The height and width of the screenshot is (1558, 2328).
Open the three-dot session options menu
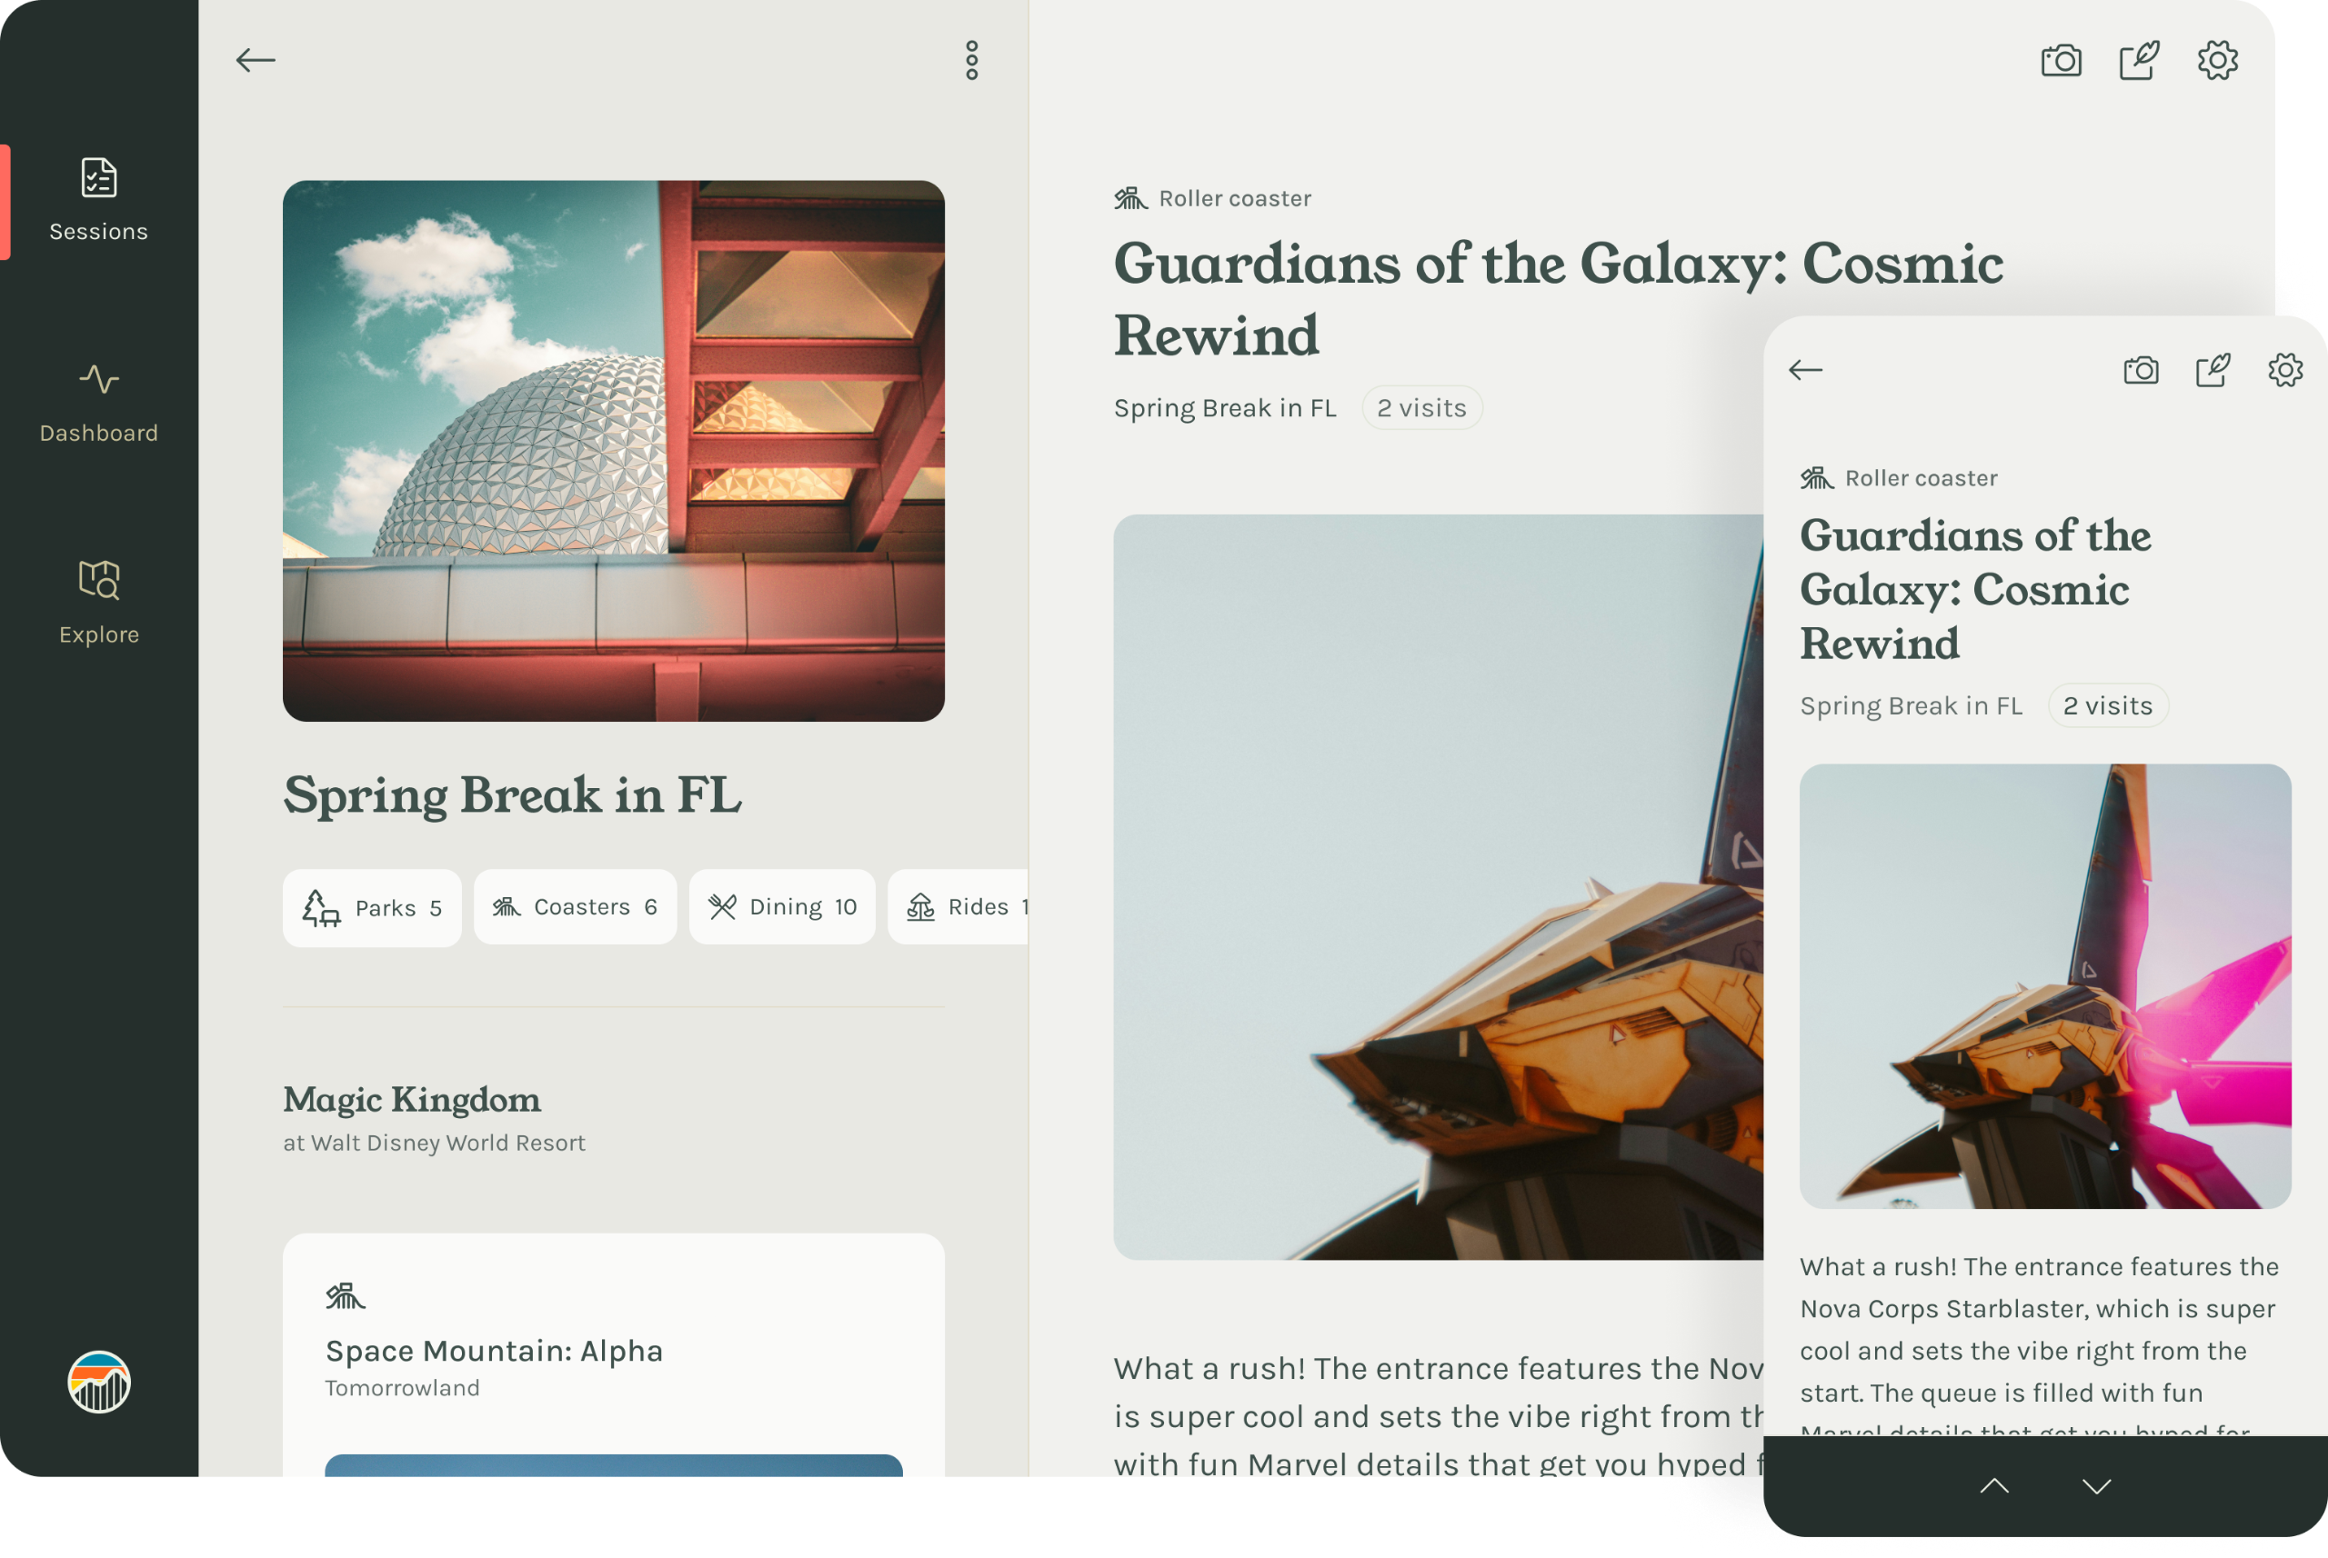click(x=971, y=61)
